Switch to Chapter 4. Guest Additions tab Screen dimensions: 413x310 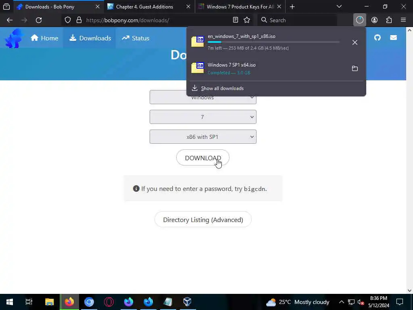click(144, 6)
